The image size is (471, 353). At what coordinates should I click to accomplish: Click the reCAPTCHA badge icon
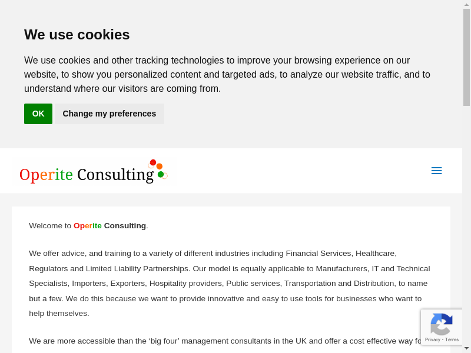[x=442, y=324]
